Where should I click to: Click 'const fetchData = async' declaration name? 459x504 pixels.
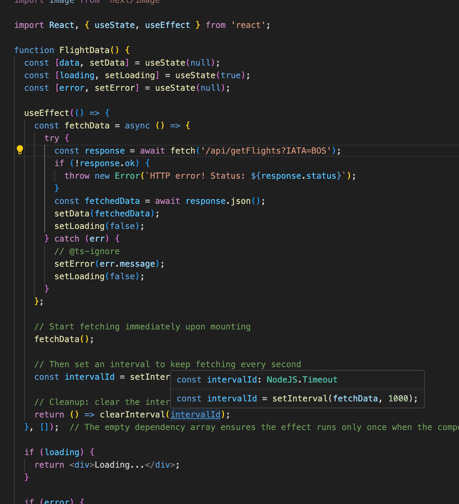tap(87, 125)
